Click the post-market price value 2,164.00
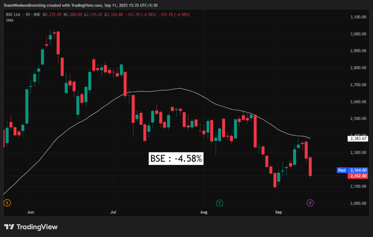The width and height of the screenshot is (373, 237). [x=358, y=170]
